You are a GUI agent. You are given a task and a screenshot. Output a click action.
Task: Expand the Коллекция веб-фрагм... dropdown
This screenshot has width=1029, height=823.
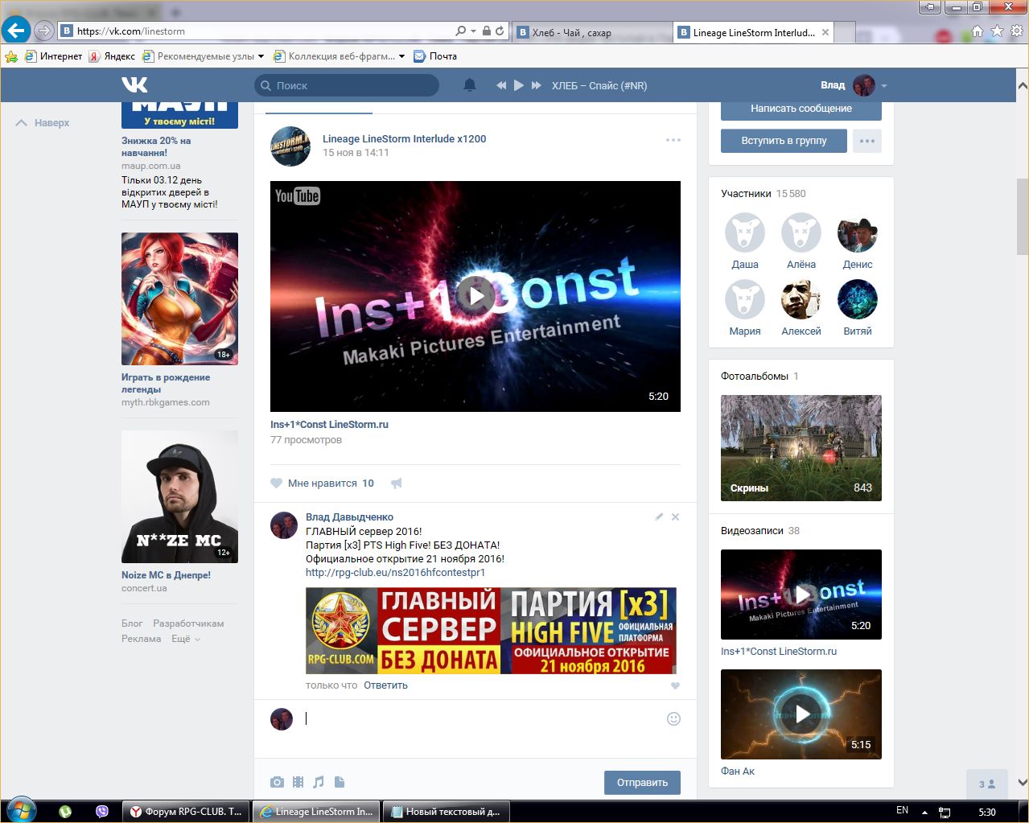[401, 56]
